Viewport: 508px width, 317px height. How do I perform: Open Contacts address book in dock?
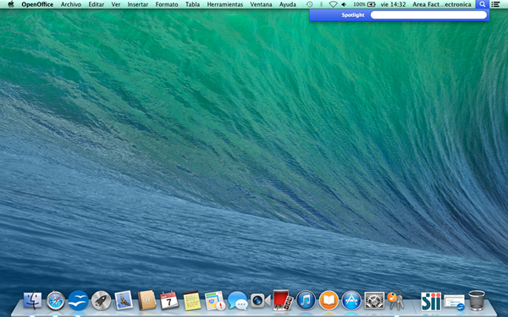click(146, 300)
